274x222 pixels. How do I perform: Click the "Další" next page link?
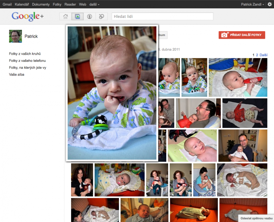click(x=265, y=55)
